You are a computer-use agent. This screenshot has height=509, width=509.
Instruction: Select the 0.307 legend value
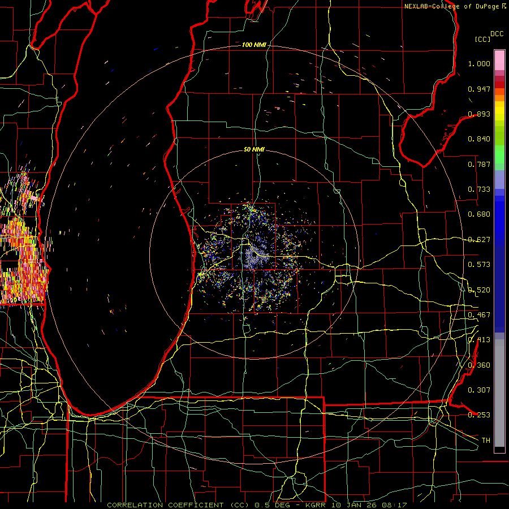(479, 390)
